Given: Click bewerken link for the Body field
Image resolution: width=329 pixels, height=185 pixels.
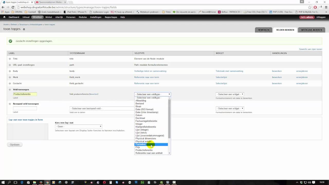Looking at the screenshot, I should click(x=277, y=71).
